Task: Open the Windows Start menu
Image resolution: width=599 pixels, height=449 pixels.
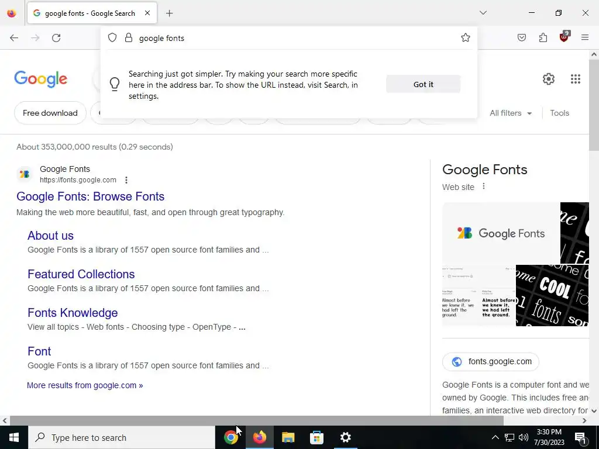Action: click(14, 437)
